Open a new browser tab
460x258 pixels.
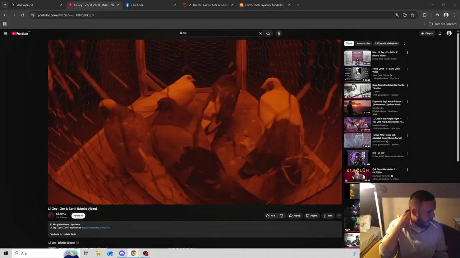coord(298,5)
